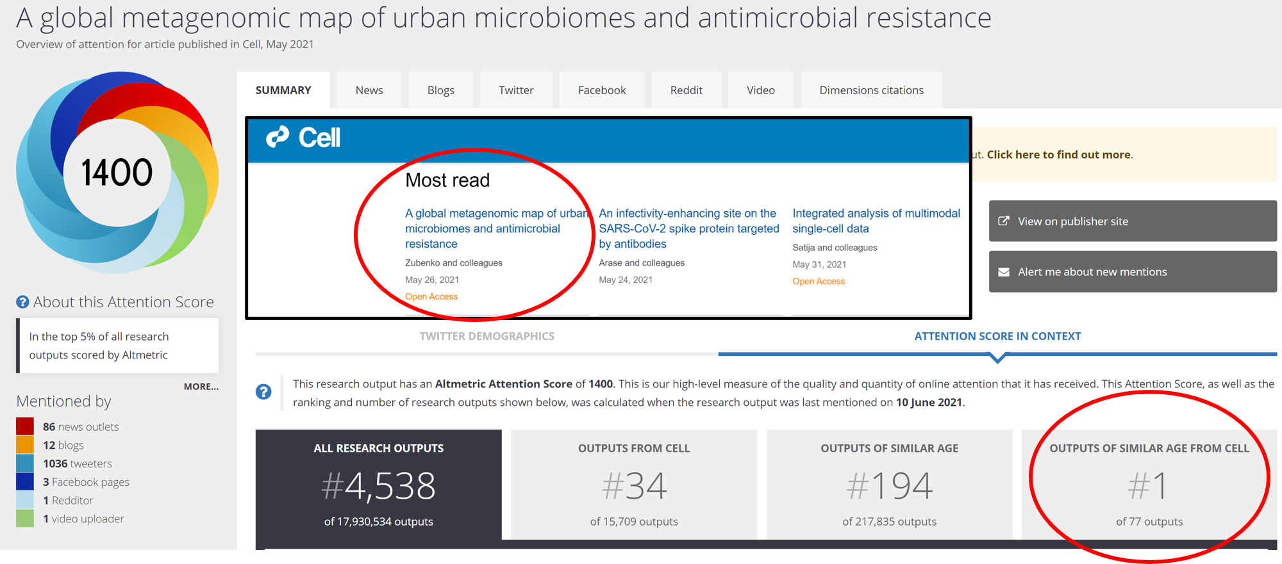Select Attention Score in Context tab
Viewport: 1282px width, 564px height.
click(997, 336)
